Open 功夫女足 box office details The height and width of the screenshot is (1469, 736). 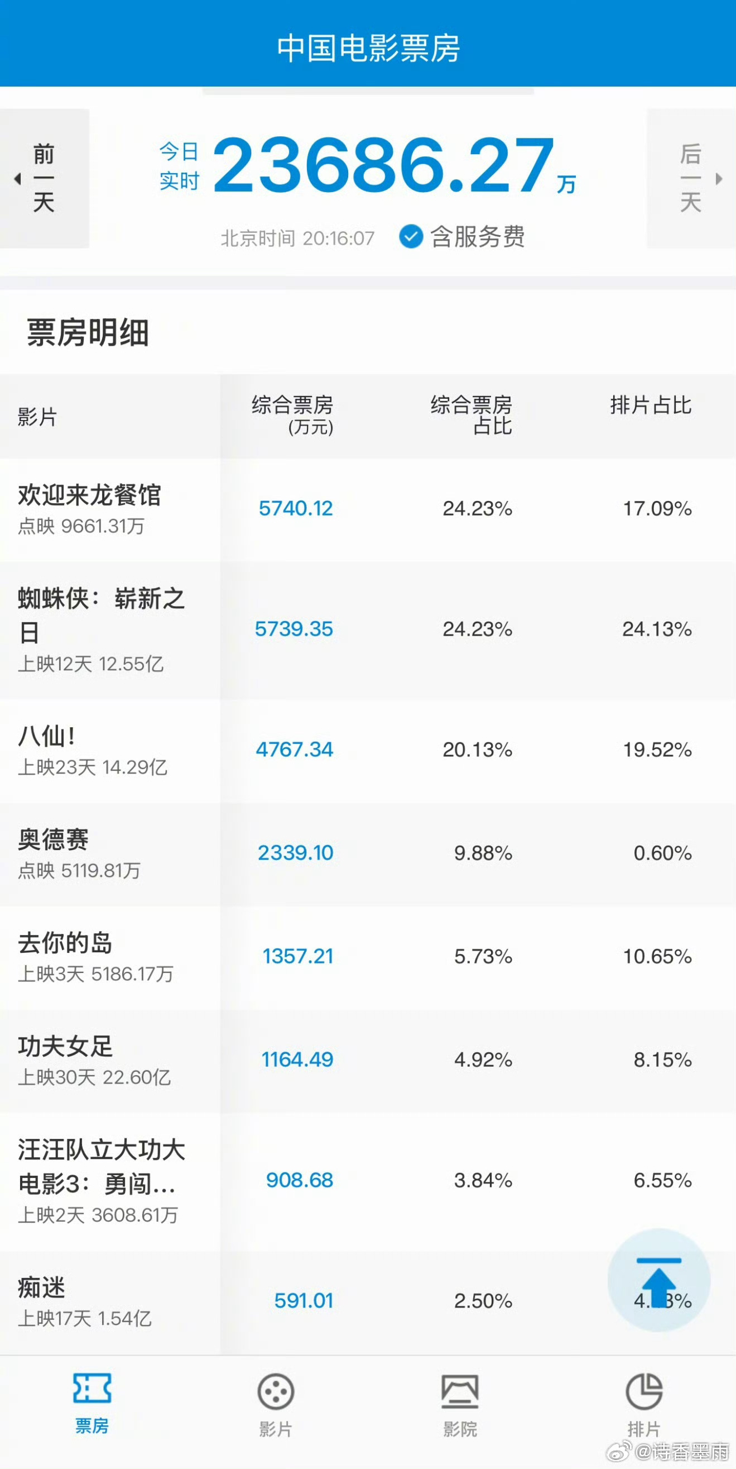(x=368, y=1061)
